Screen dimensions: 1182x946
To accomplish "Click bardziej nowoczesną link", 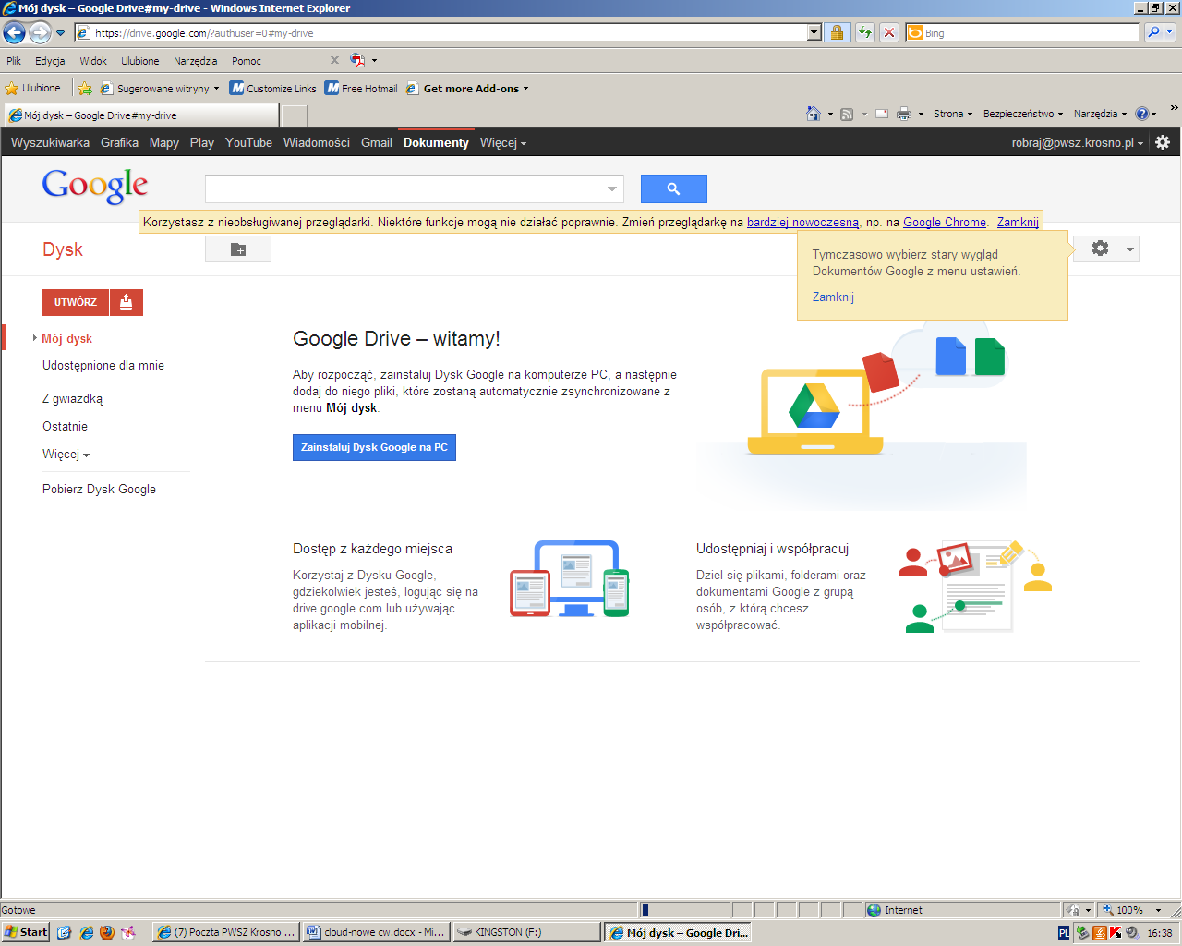I will [x=802, y=222].
